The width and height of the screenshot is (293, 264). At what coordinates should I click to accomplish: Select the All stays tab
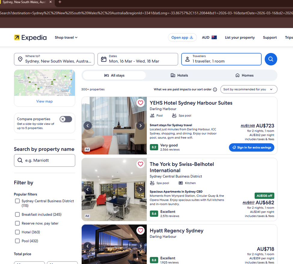point(114,75)
